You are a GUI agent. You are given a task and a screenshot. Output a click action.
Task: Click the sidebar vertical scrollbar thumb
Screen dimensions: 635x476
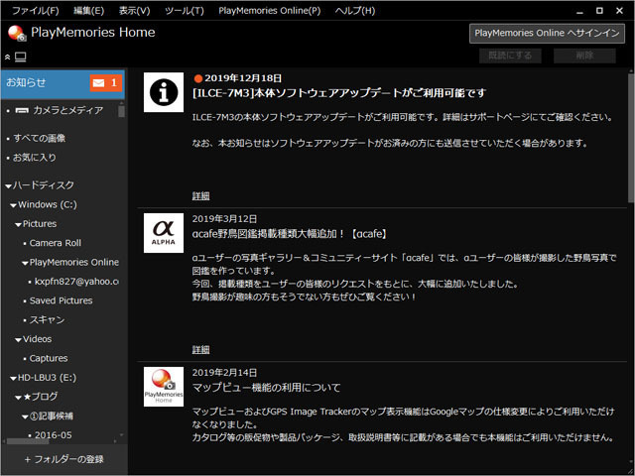pyautogui.click(x=121, y=111)
